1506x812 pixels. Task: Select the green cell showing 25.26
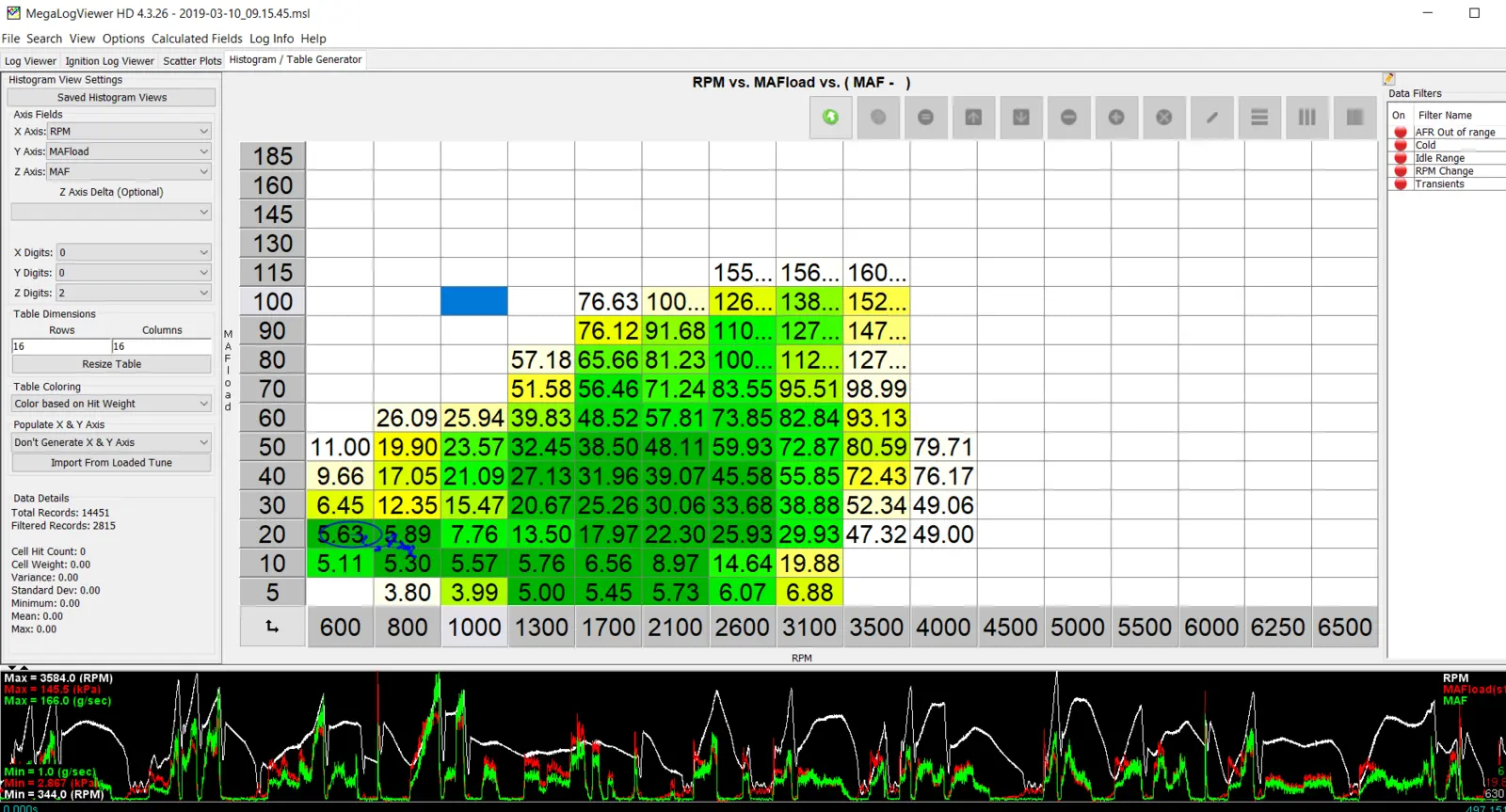(x=608, y=505)
